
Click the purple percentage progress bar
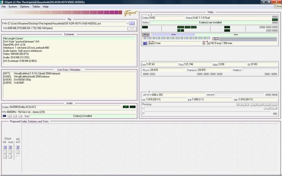pos(173,34)
